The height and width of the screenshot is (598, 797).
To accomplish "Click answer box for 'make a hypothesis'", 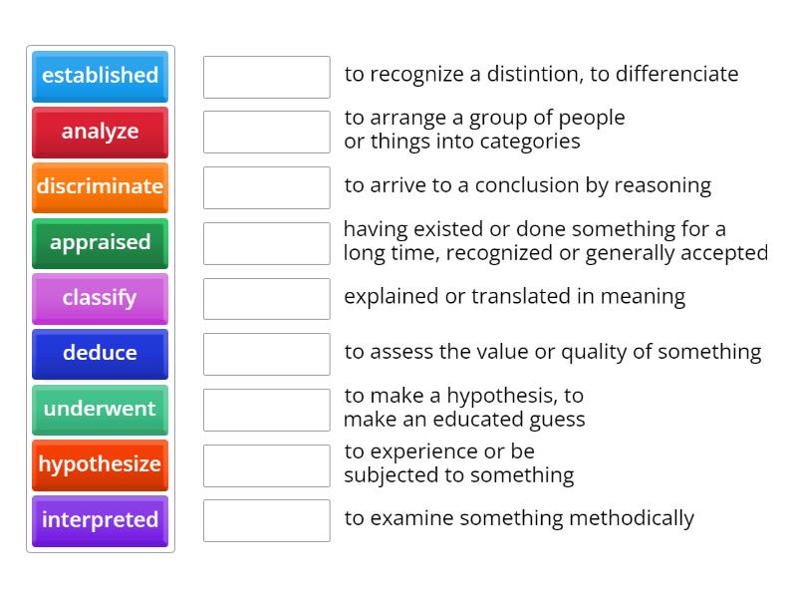I will [266, 410].
